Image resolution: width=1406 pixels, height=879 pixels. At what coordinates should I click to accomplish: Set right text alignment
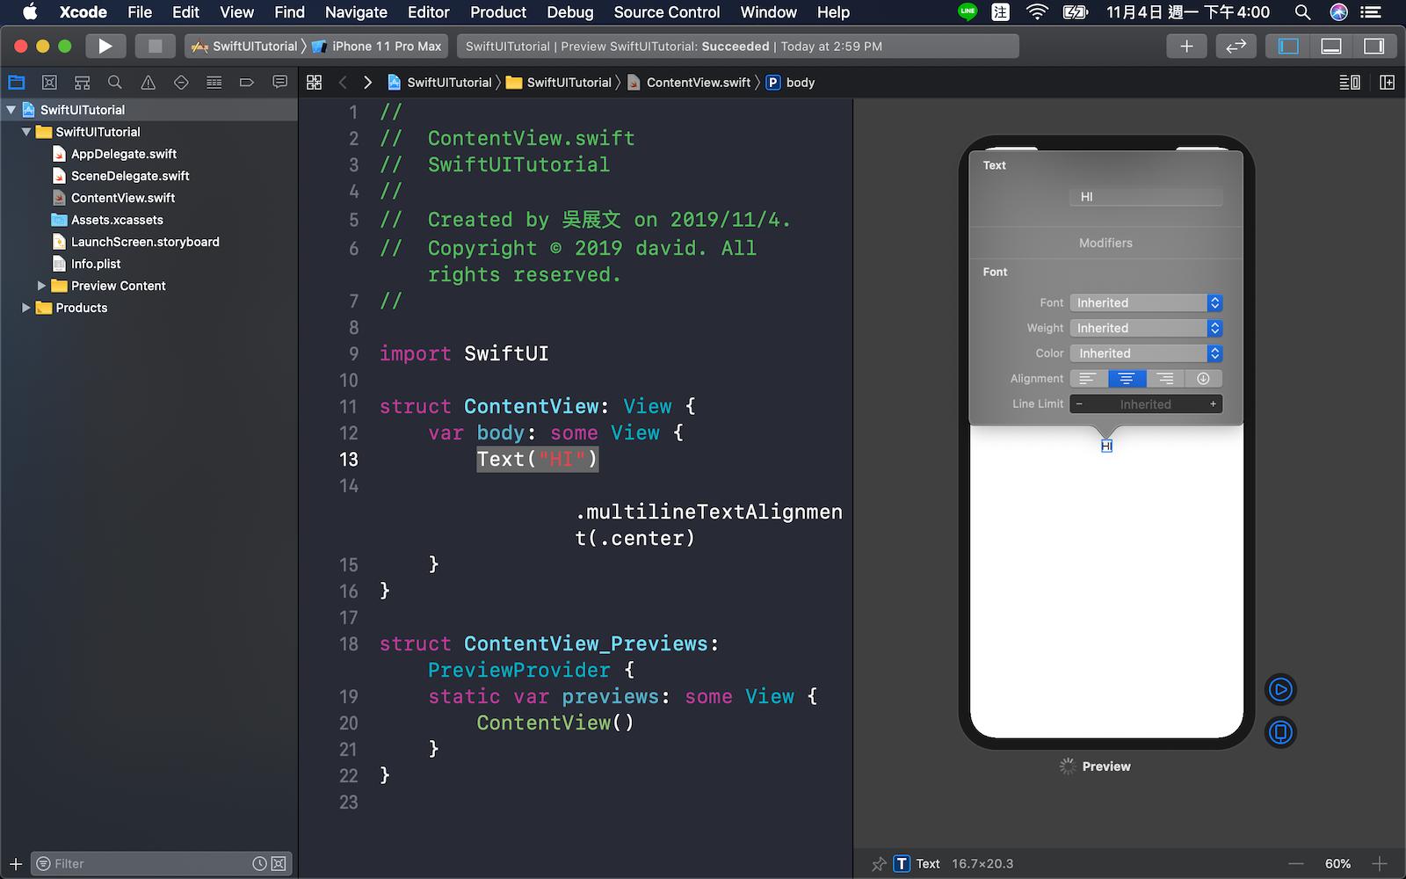click(1165, 379)
